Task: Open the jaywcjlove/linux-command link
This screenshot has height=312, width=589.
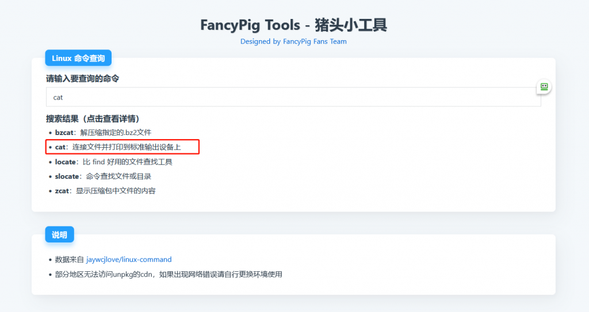Action: tap(129, 260)
